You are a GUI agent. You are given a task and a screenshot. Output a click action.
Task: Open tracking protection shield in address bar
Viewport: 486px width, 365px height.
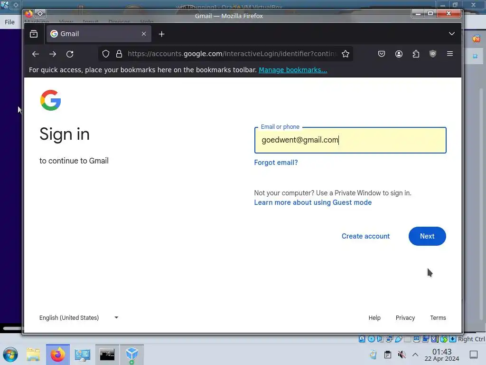[106, 54]
